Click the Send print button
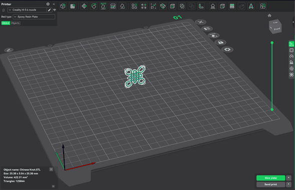 tap(270, 184)
